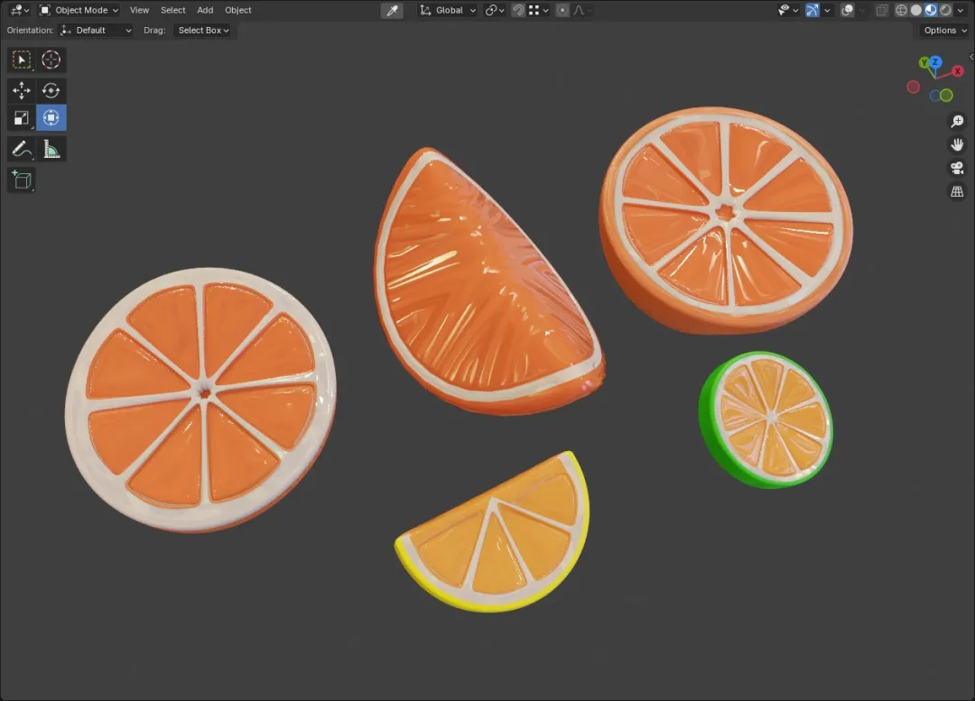Open the Global transform orientation selector
This screenshot has height=701, width=975.
[447, 10]
